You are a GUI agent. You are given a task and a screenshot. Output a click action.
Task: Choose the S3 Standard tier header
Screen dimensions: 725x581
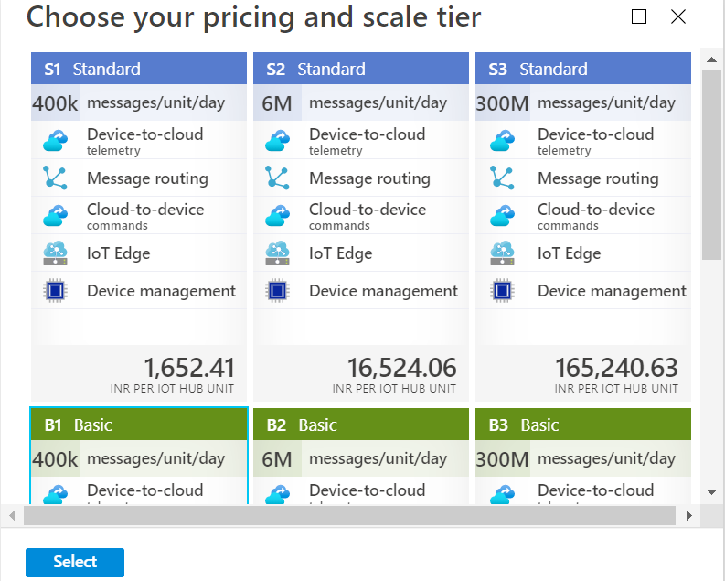(582, 69)
